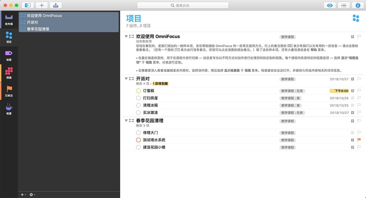Screen dimensions: 366x198
Task: Open the 已标注 (Flagged) perspective
Action: [9, 90]
